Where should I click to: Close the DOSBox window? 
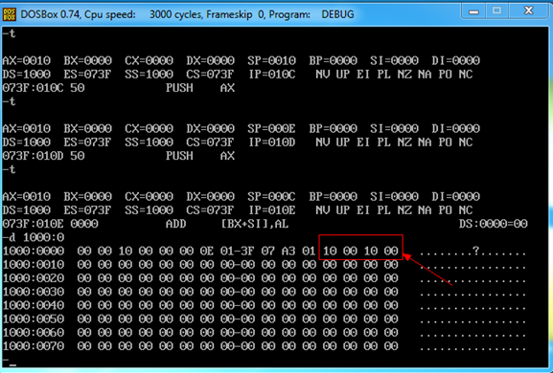click(528, 11)
